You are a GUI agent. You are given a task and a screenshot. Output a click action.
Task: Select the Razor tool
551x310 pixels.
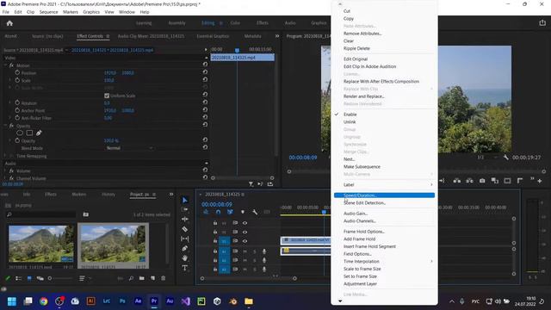pyautogui.click(x=185, y=229)
